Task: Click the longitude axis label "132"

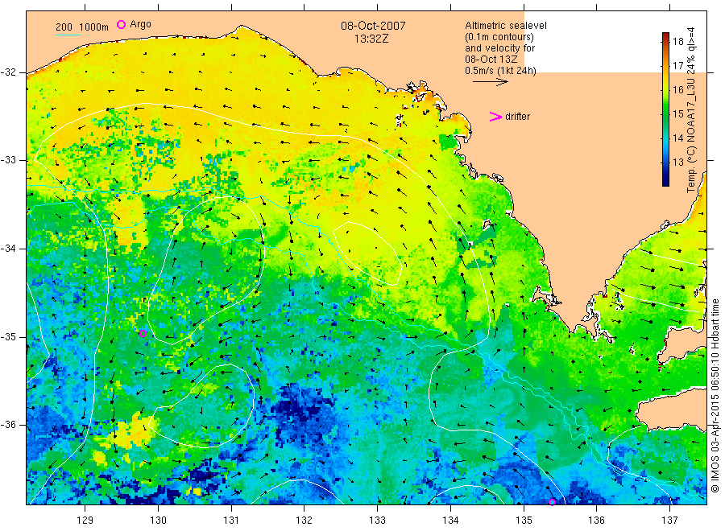Action: [304, 521]
